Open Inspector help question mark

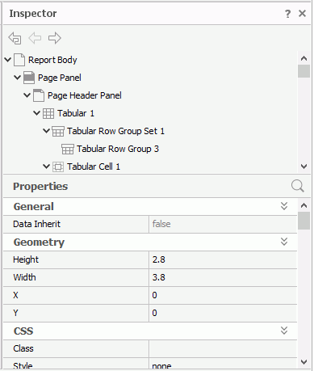(287, 14)
